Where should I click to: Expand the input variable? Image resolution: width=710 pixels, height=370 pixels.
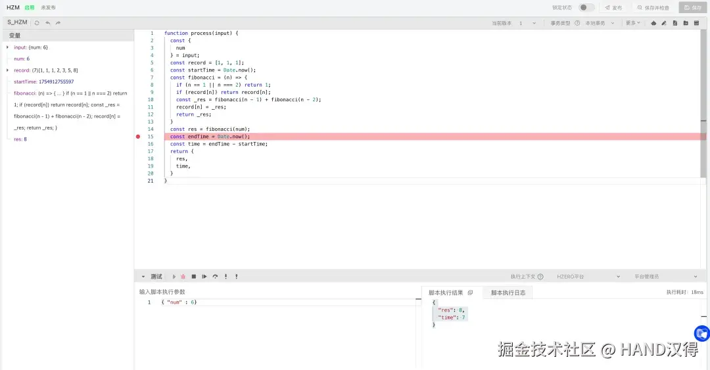tap(7, 47)
